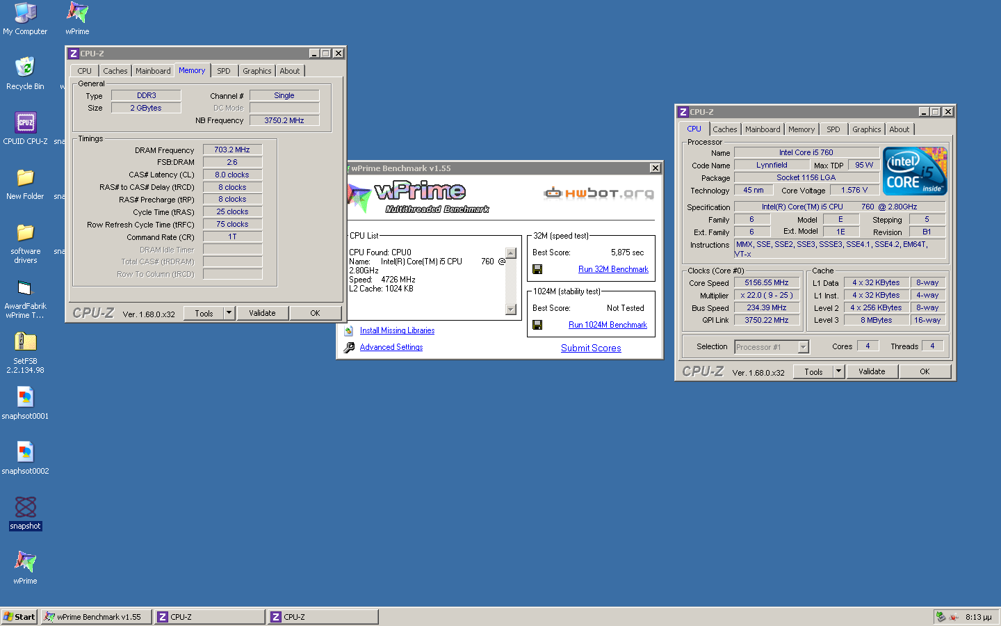Open the About tab in the Memory CPU-Z window
Image resolution: width=1001 pixels, height=626 pixels.
coord(290,71)
